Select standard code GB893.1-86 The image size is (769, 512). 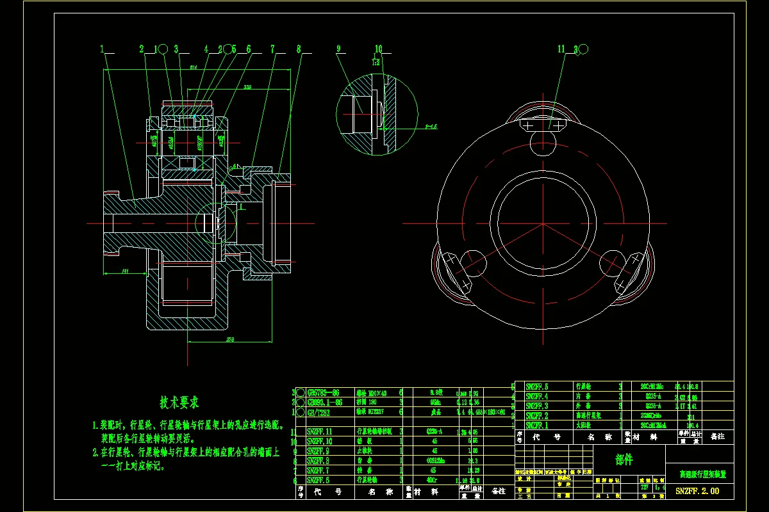pyautogui.click(x=326, y=403)
